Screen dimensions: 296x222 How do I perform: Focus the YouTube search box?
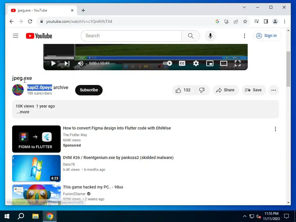tap(131, 36)
